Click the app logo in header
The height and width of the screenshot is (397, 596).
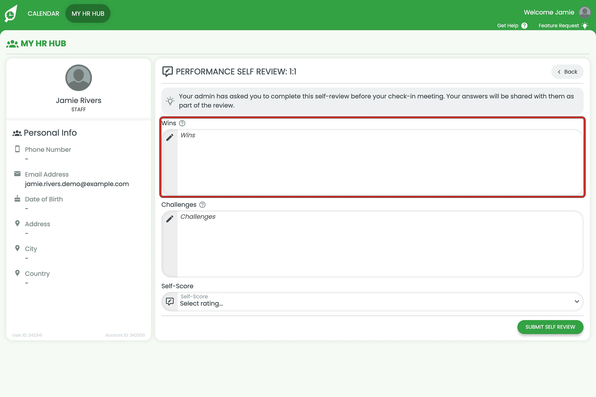click(x=11, y=14)
